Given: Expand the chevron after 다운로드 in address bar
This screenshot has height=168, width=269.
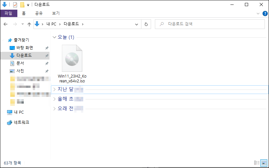Looking at the screenshot, I should pos(83,24).
